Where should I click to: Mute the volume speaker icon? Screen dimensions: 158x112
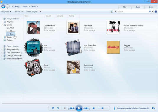(94, 108)
